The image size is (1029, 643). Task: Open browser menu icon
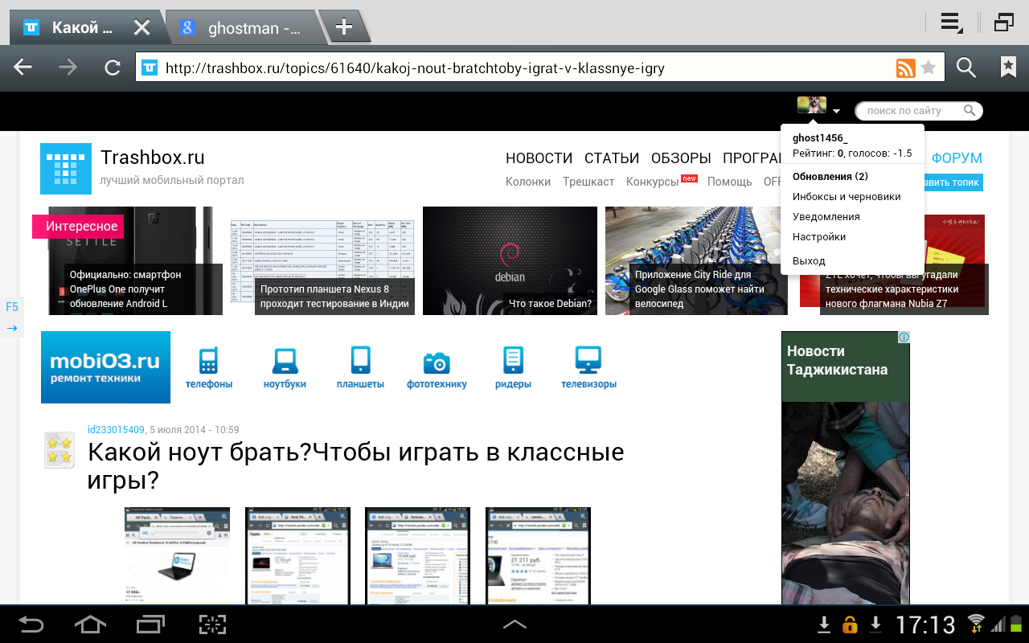pyautogui.click(x=952, y=23)
